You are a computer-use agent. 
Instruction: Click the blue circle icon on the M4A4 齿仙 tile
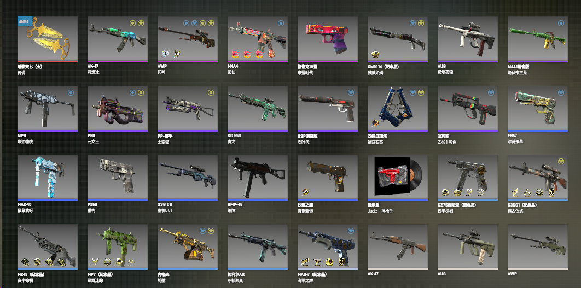pyautogui.click(x=281, y=23)
